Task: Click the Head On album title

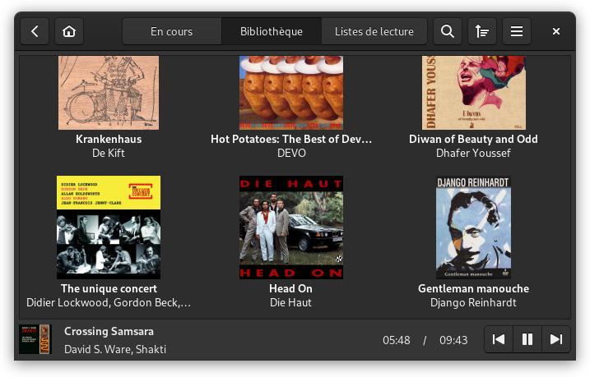Action: coord(290,288)
